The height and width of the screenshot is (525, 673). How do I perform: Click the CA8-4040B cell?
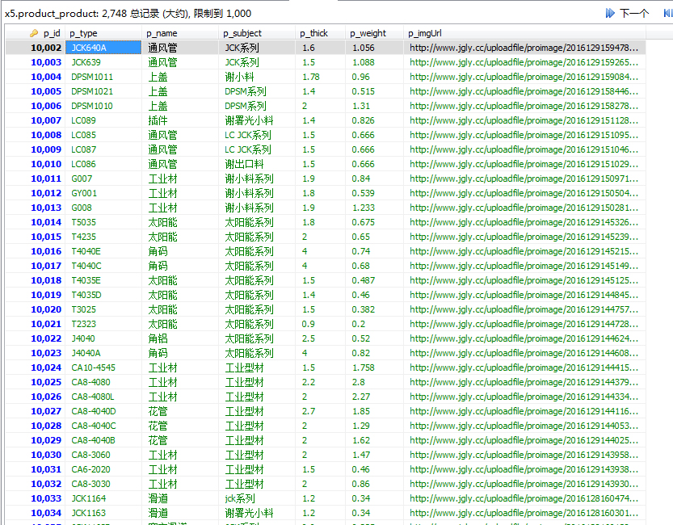pos(103,440)
